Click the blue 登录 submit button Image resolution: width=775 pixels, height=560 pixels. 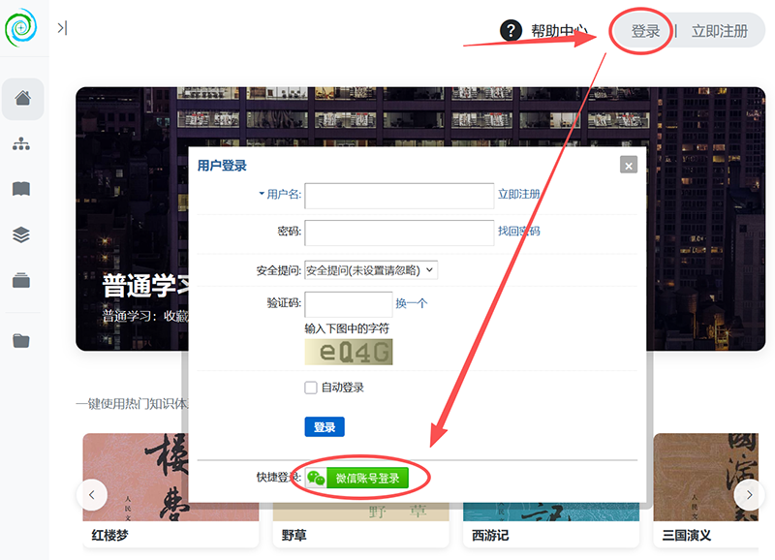325,427
